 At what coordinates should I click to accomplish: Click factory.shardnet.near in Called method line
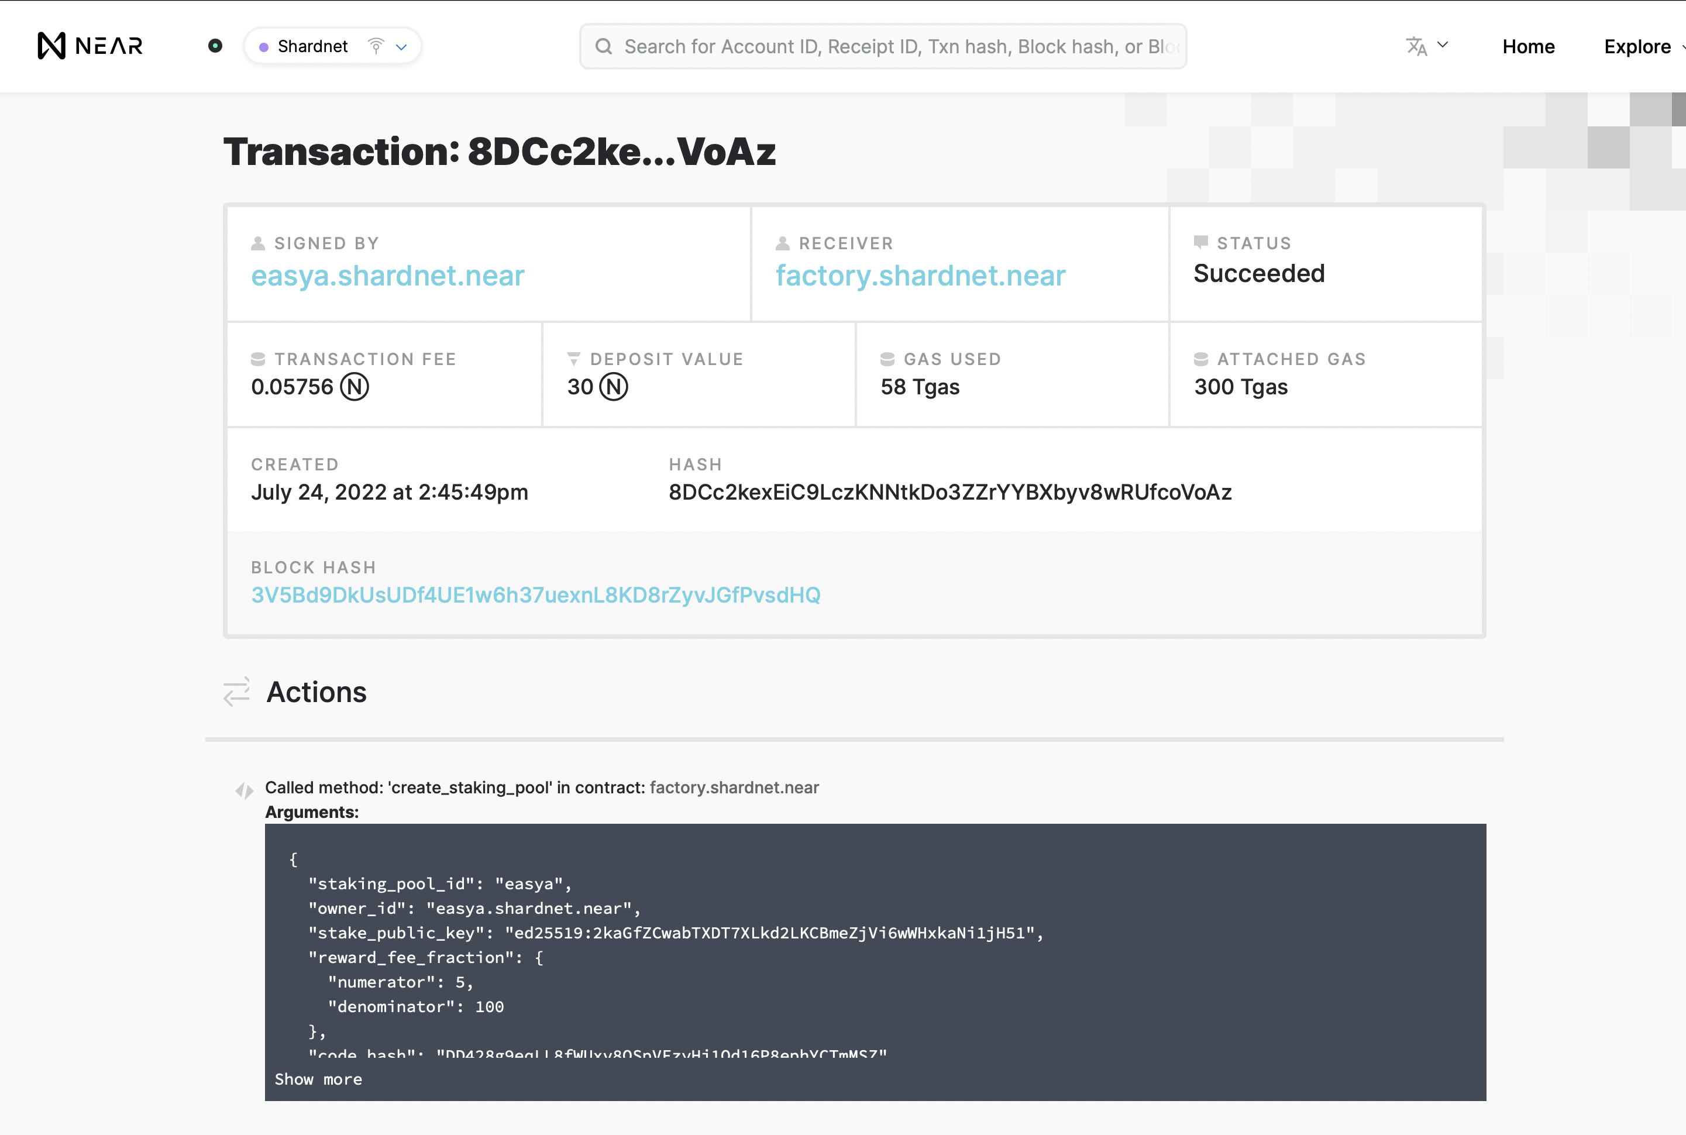tap(734, 787)
